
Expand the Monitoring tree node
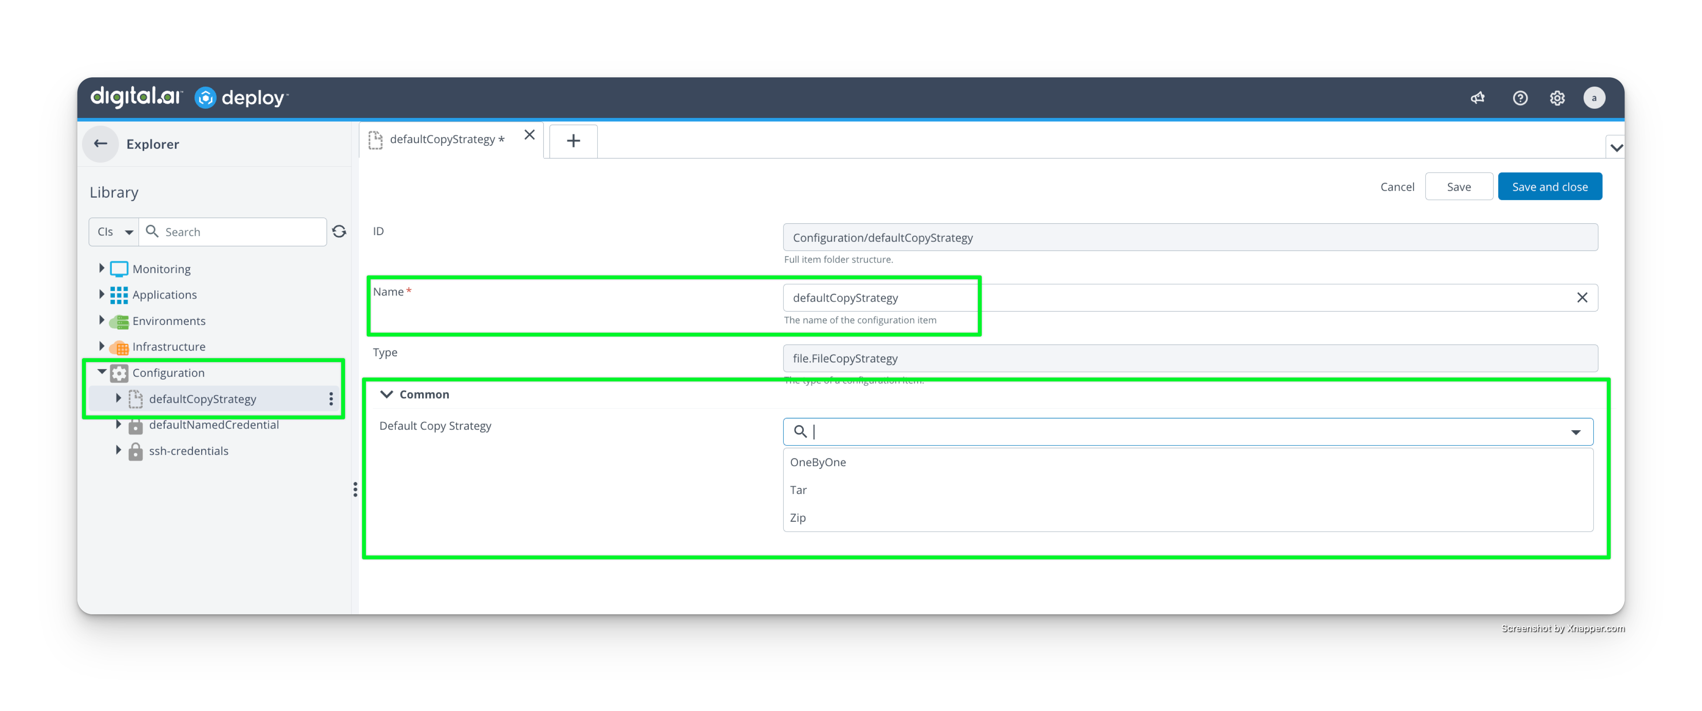[x=102, y=268]
